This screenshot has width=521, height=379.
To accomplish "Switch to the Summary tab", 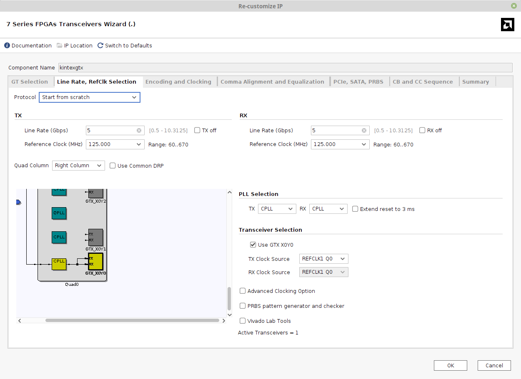I will pyautogui.click(x=476, y=81).
